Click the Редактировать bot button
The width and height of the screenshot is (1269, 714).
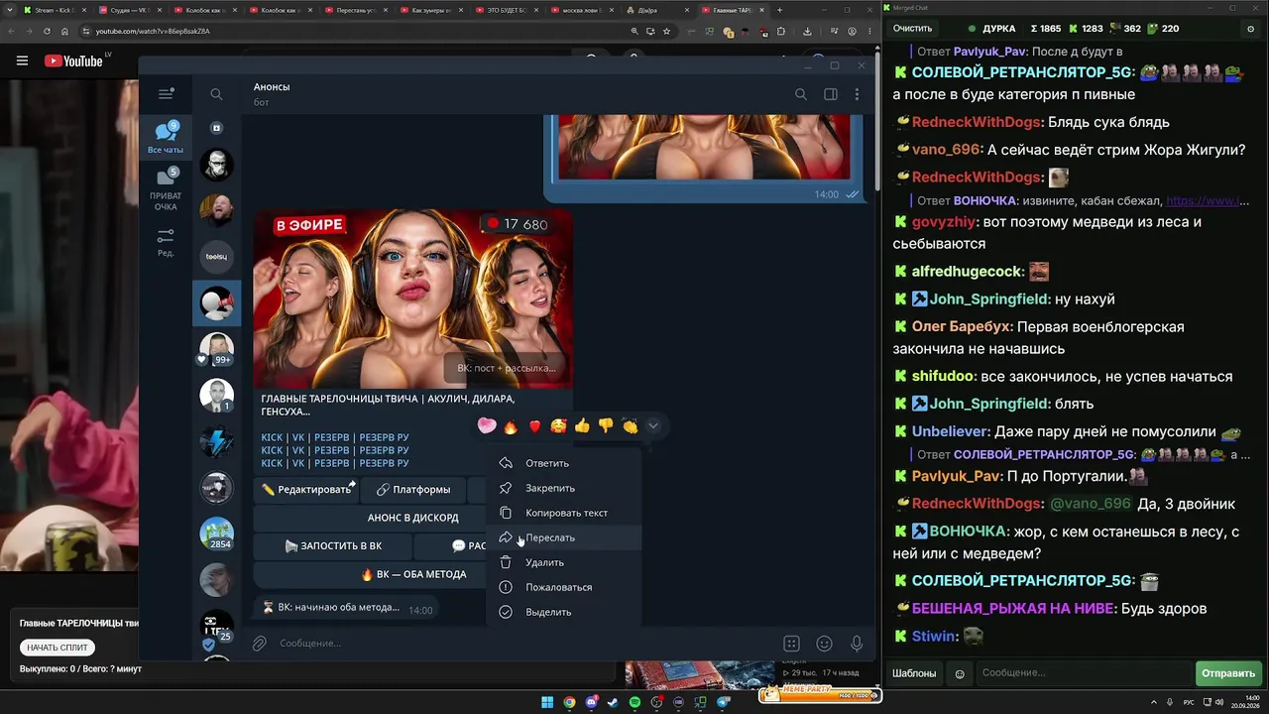307,489
